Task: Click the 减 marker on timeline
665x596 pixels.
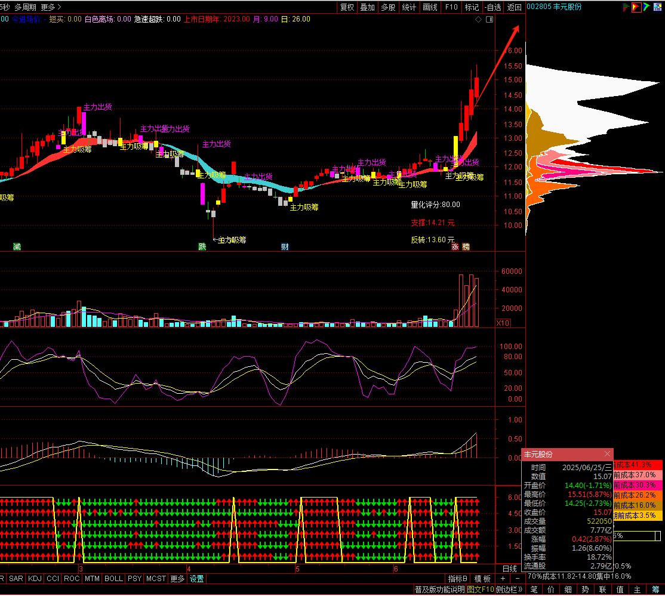Action: pos(17,247)
